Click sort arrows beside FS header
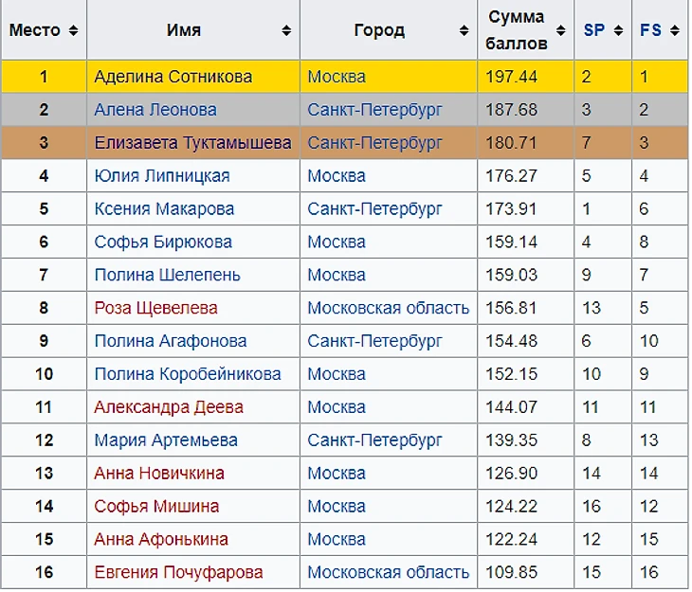Image resolution: width=692 pixels, height=592 pixels. pyautogui.click(x=676, y=30)
